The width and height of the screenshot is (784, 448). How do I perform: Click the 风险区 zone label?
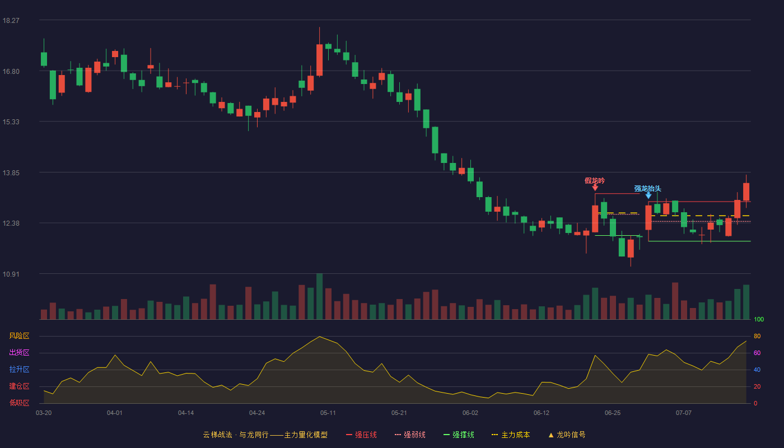[19, 336]
